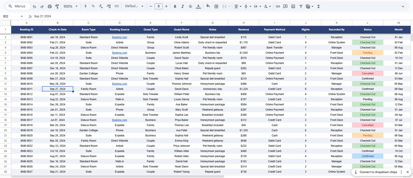
Task: Select the Anniversary stay notes cell
Action: [x=212, y=89]
